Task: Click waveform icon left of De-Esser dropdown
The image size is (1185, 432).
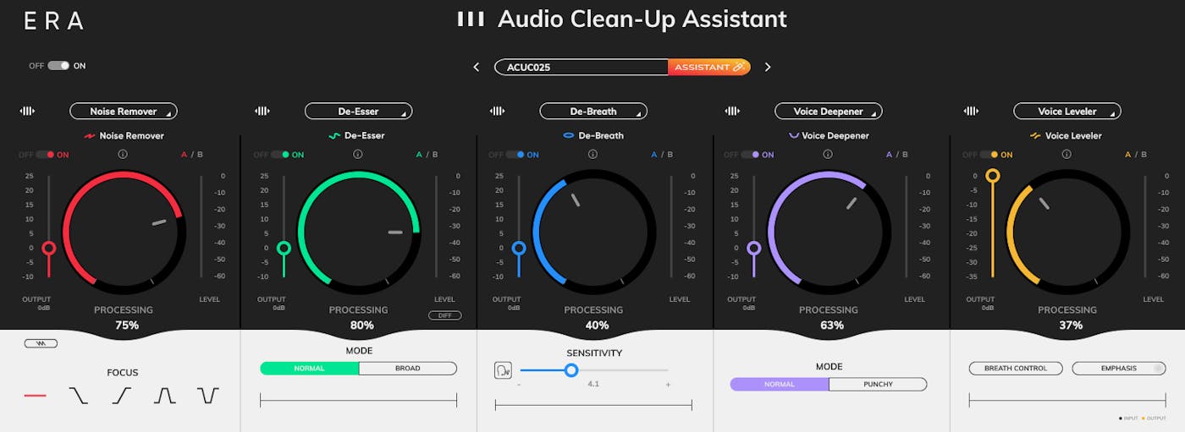Action: tap(262, 111)
